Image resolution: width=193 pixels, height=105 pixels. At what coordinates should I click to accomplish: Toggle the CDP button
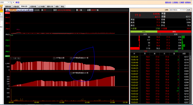31,10
